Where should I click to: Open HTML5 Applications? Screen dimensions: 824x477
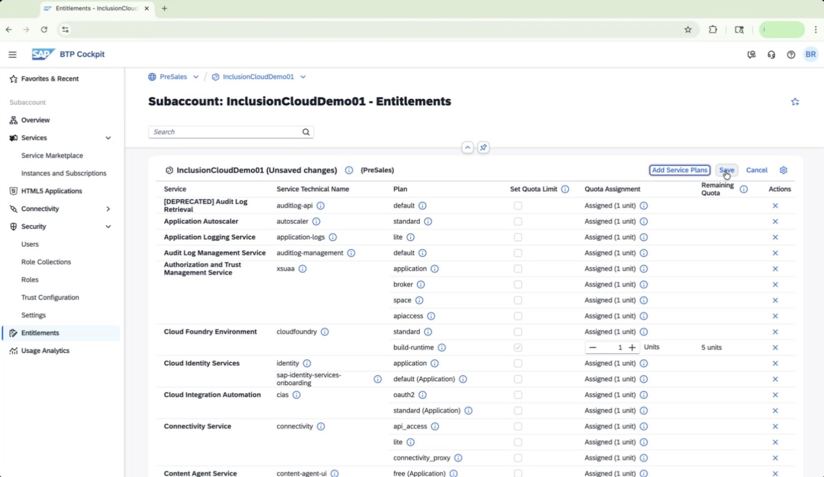click(52, 191)
